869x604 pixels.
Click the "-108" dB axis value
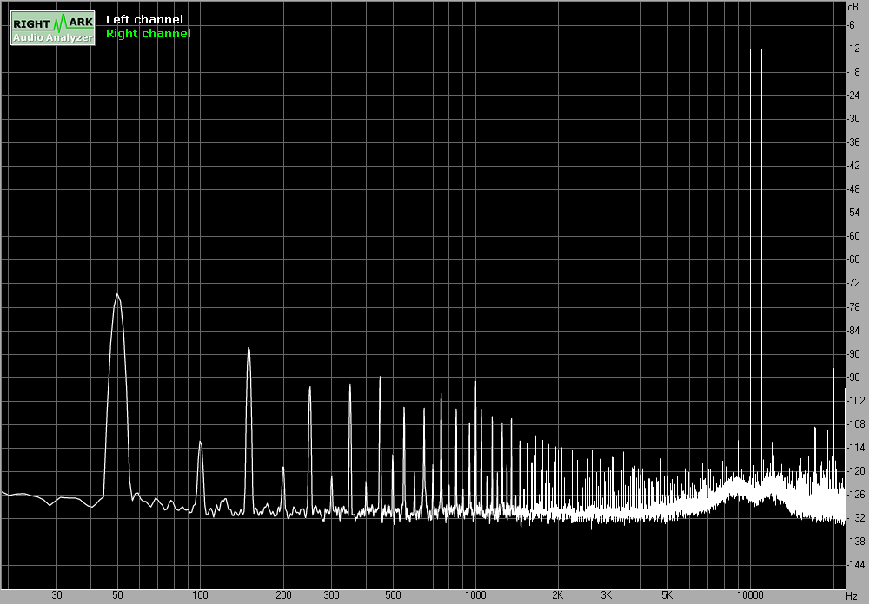(856, 424)
